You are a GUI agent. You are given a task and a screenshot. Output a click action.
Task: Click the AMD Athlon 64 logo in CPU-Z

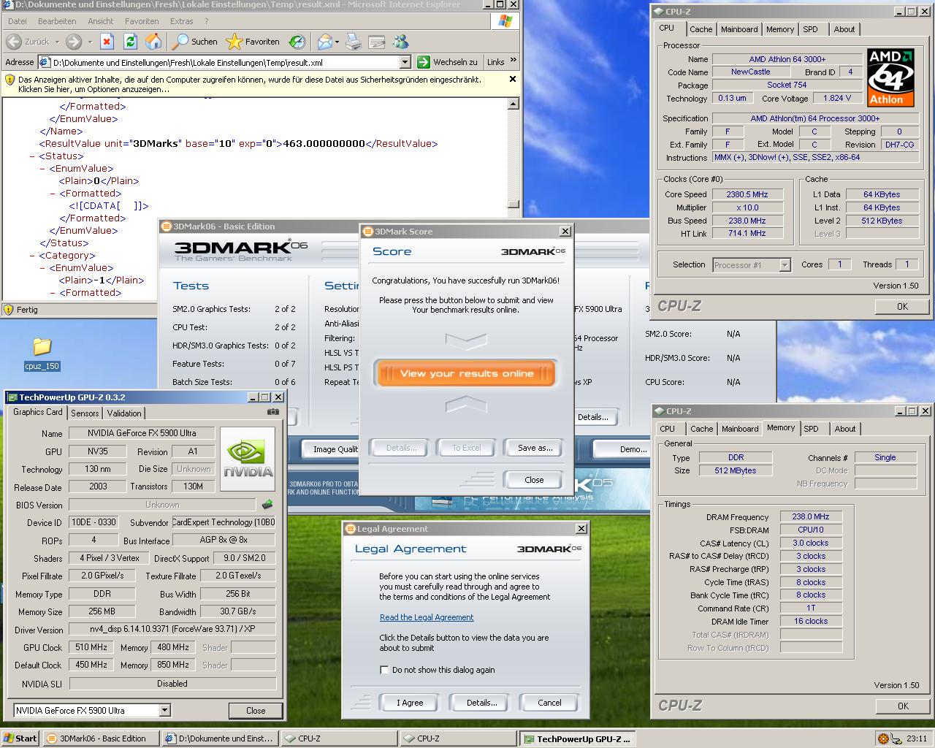pos(891,77)
